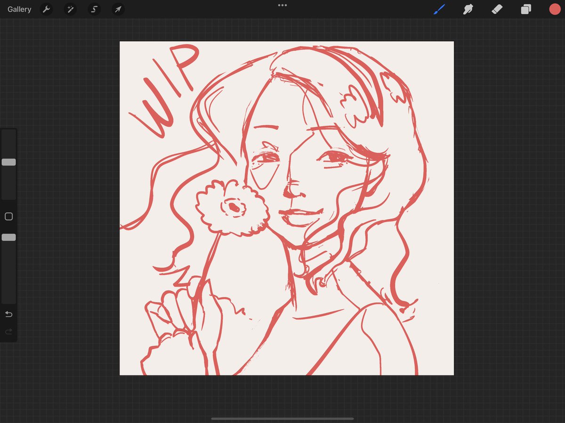
Task: Tap the square Modify button on the sidebar
Action: coord(8,216)
